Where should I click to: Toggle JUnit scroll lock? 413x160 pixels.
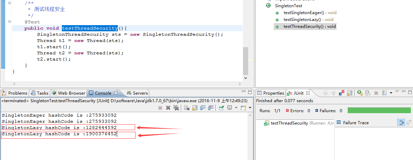click(x=349, y=93)
